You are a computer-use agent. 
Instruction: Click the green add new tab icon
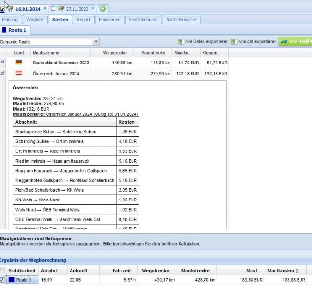click(x=103, y=9)
